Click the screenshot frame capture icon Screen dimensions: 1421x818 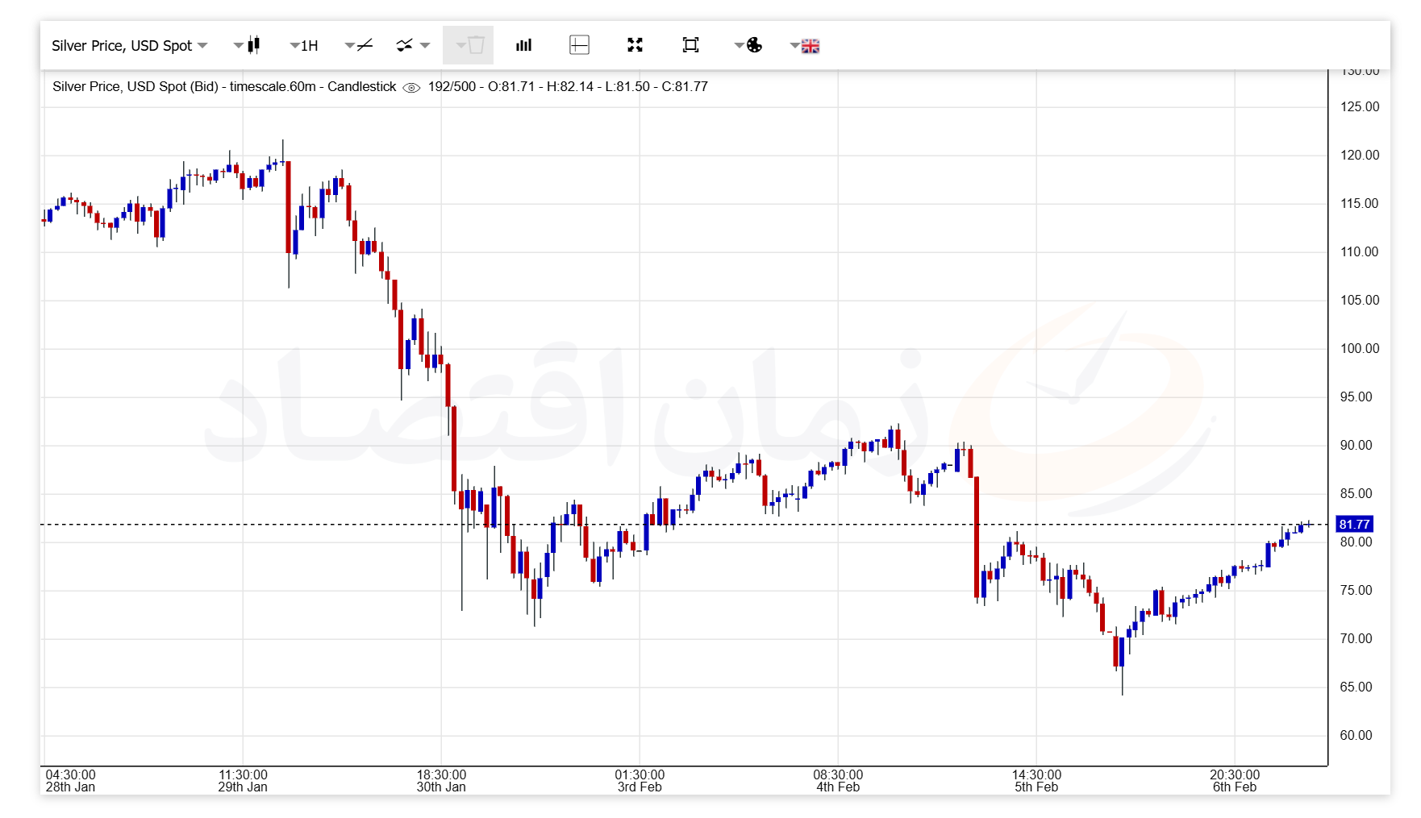[x=690, y=45]
